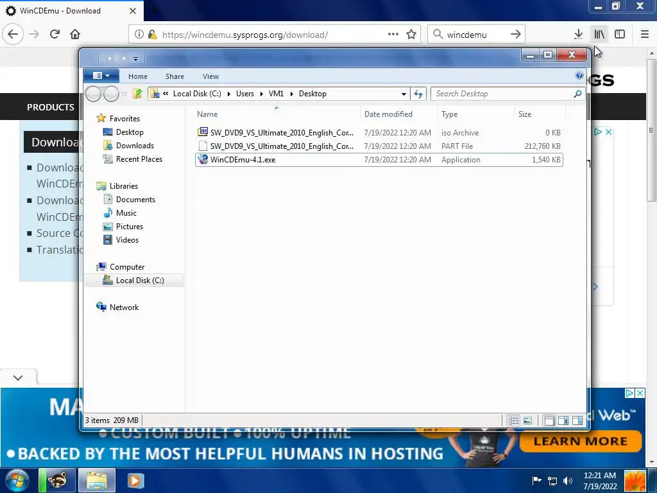Sort by Date modified column

(398, 114)
